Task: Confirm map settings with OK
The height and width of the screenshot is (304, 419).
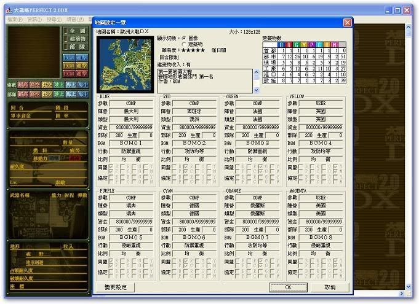Action: point(289,287)
